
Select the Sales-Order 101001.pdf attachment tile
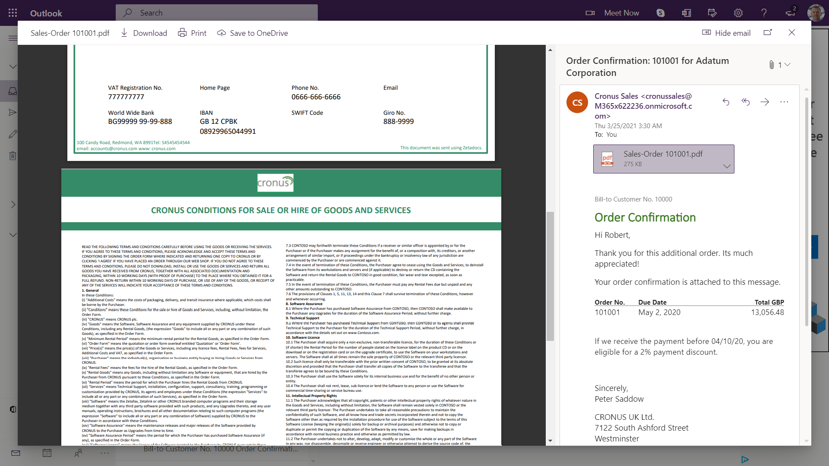(656, 159)
